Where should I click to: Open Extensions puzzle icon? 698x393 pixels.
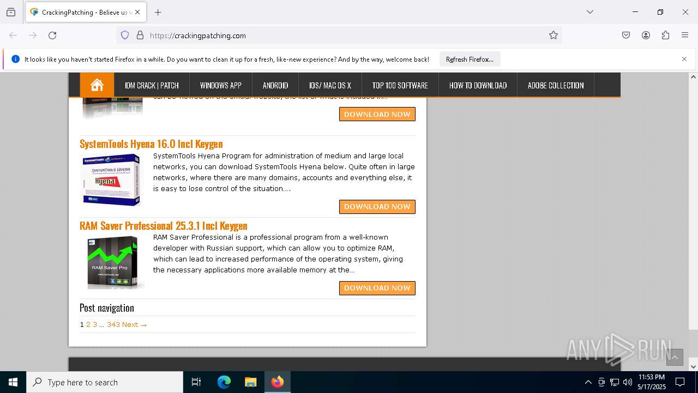pos(665,35)
